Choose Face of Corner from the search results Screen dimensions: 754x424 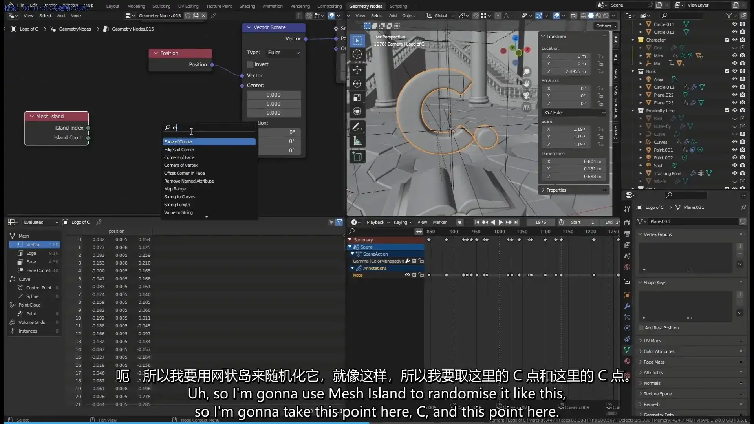(x=209, y=141)
